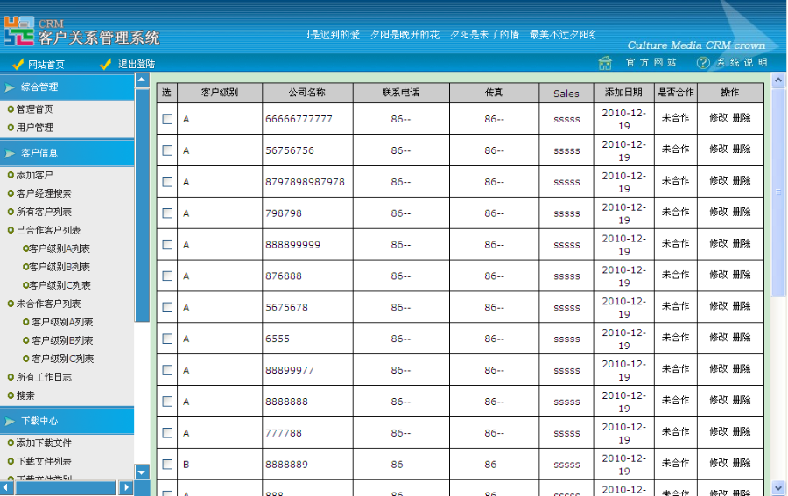This screenshot has height=496, width=788.
Task: Click sidebar horizontal scrollbar right arrow
Action: 126,487
